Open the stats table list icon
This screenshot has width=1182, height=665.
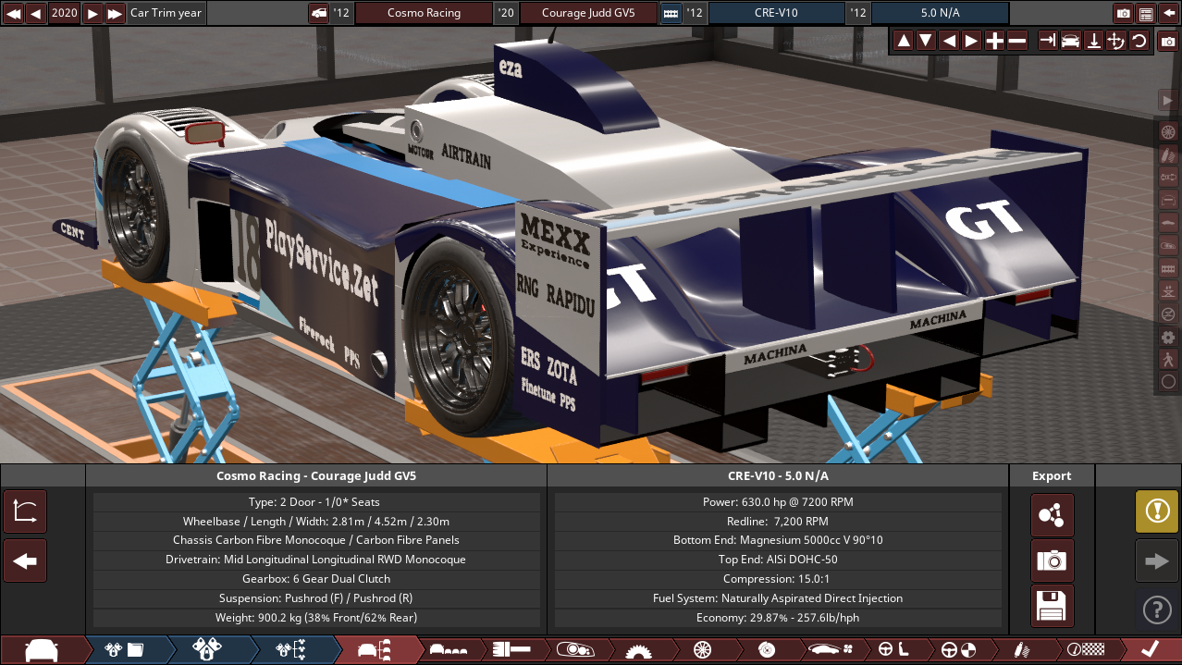[x=1146, y=13]
